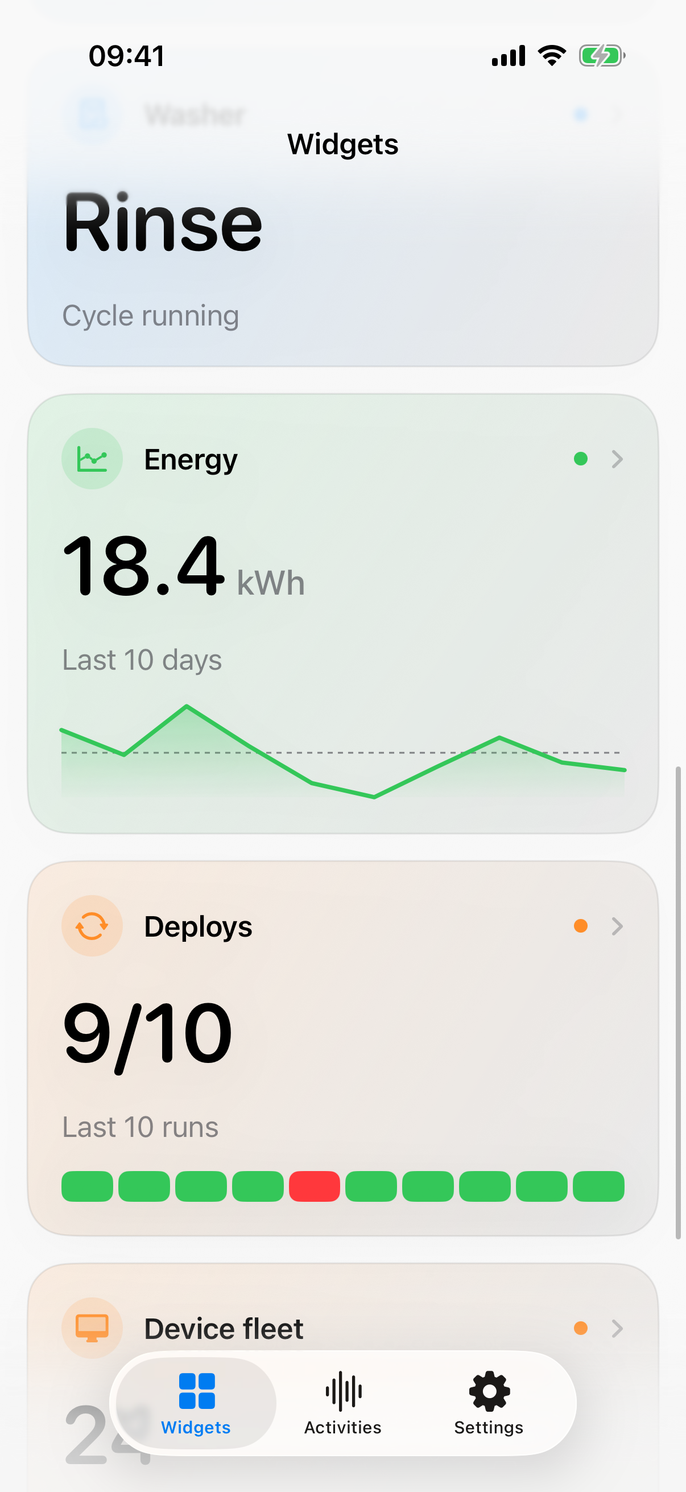Tap the 'Last 10 days' label

(x=142, y=660)
